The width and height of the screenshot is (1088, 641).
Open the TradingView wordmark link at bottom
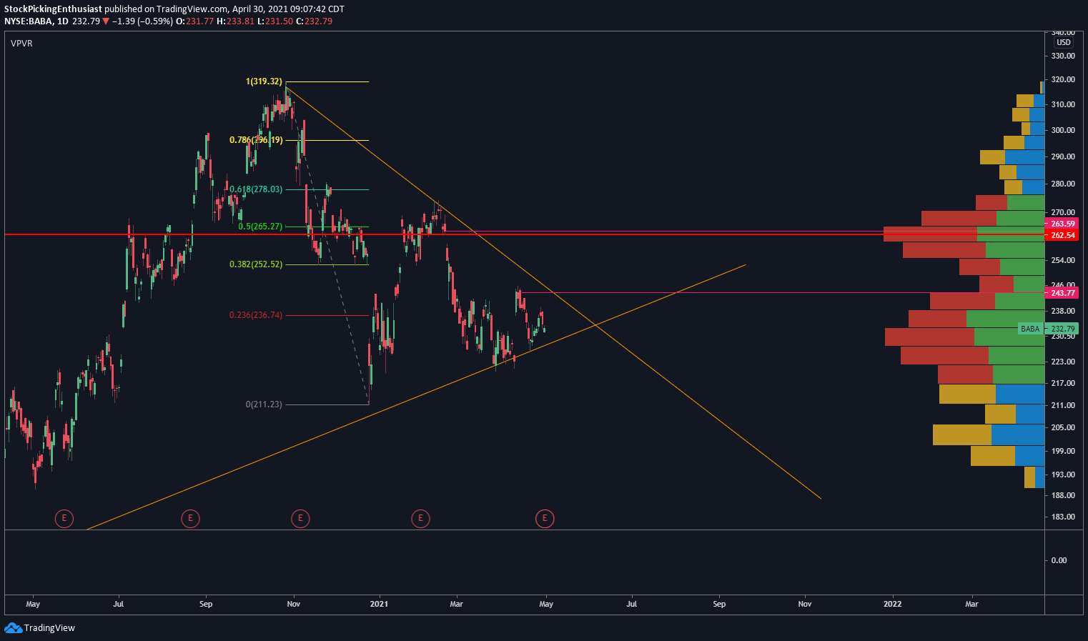(49, 628)
